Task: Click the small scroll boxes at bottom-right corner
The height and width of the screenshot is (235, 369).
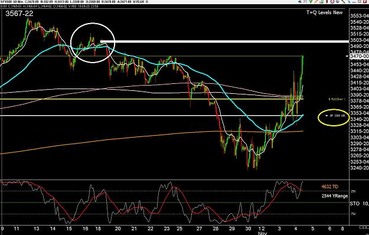Action: coord(364,227)
